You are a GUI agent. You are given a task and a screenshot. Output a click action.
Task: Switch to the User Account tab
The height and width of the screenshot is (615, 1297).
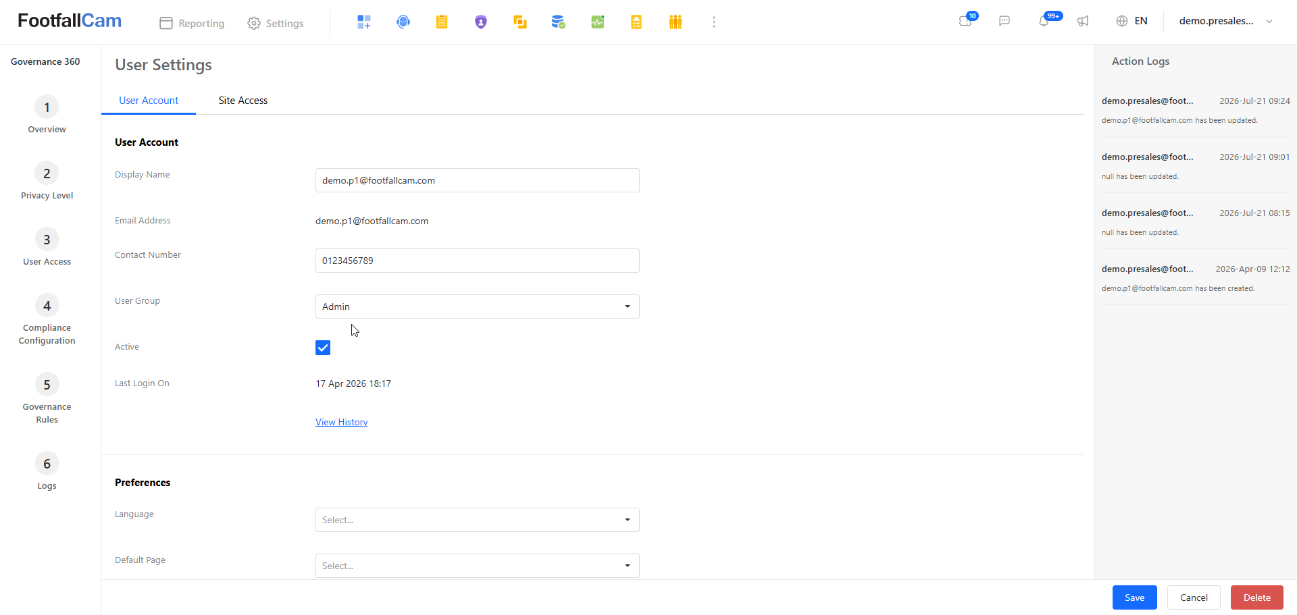pyautogui.click(x=149, y=101)
